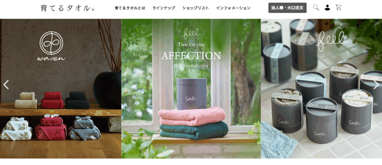
Task: Click the Solatera canister on towels
Action: (x=191, y=94)
